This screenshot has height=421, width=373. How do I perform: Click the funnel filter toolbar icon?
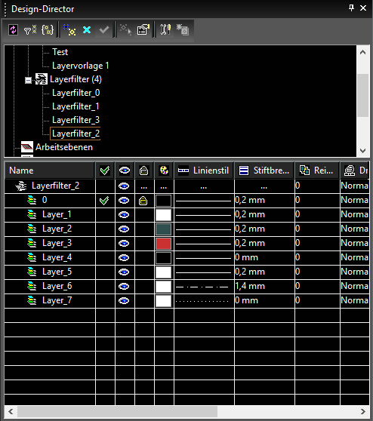(30, 29)
